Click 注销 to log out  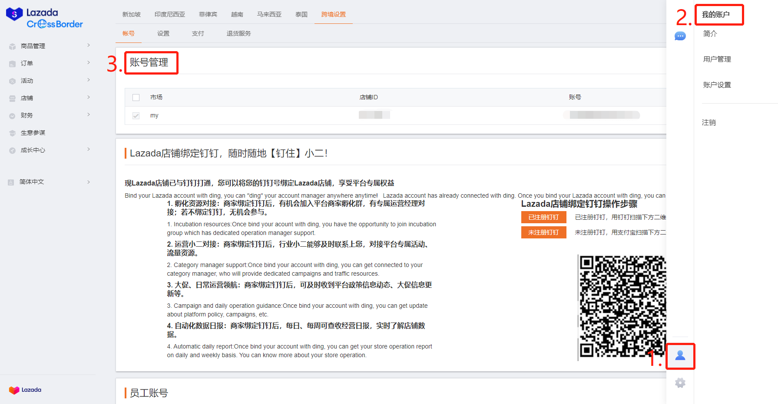coord(709,122)
